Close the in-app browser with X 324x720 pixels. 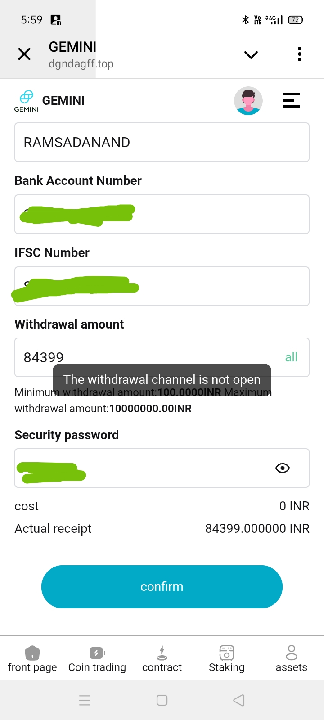(x=24, y=54)
